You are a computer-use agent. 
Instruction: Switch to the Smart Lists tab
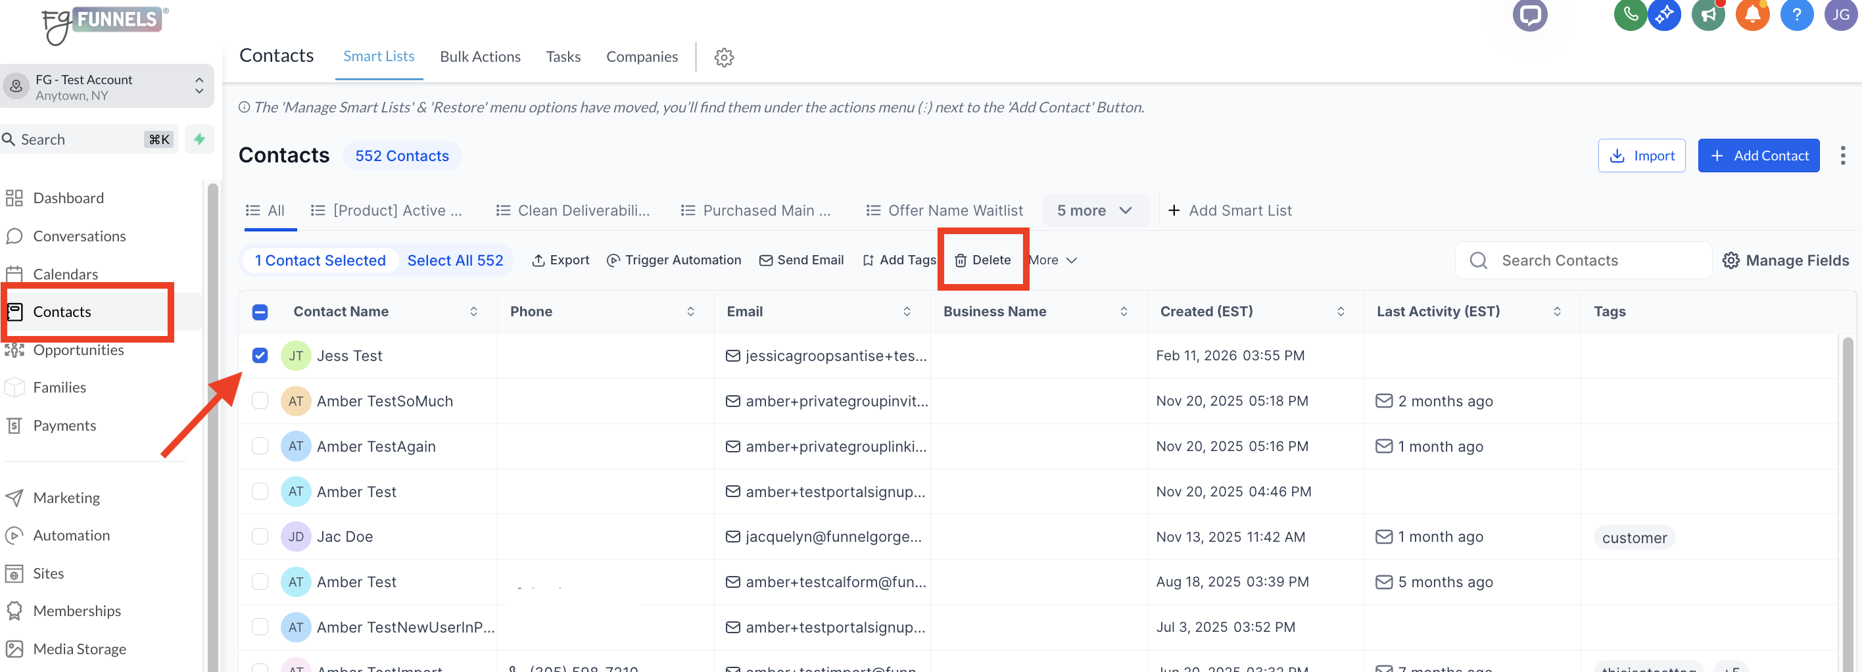pos(379,57)
